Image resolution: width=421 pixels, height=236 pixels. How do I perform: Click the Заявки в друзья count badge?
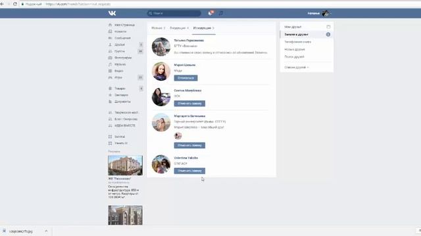point(328,35)
